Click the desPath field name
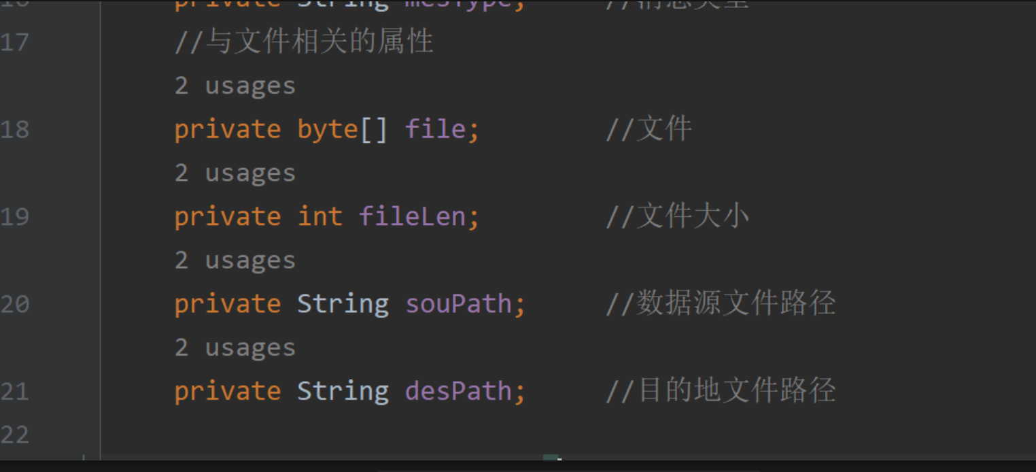 pyautogui.click(x=458, y=391)
